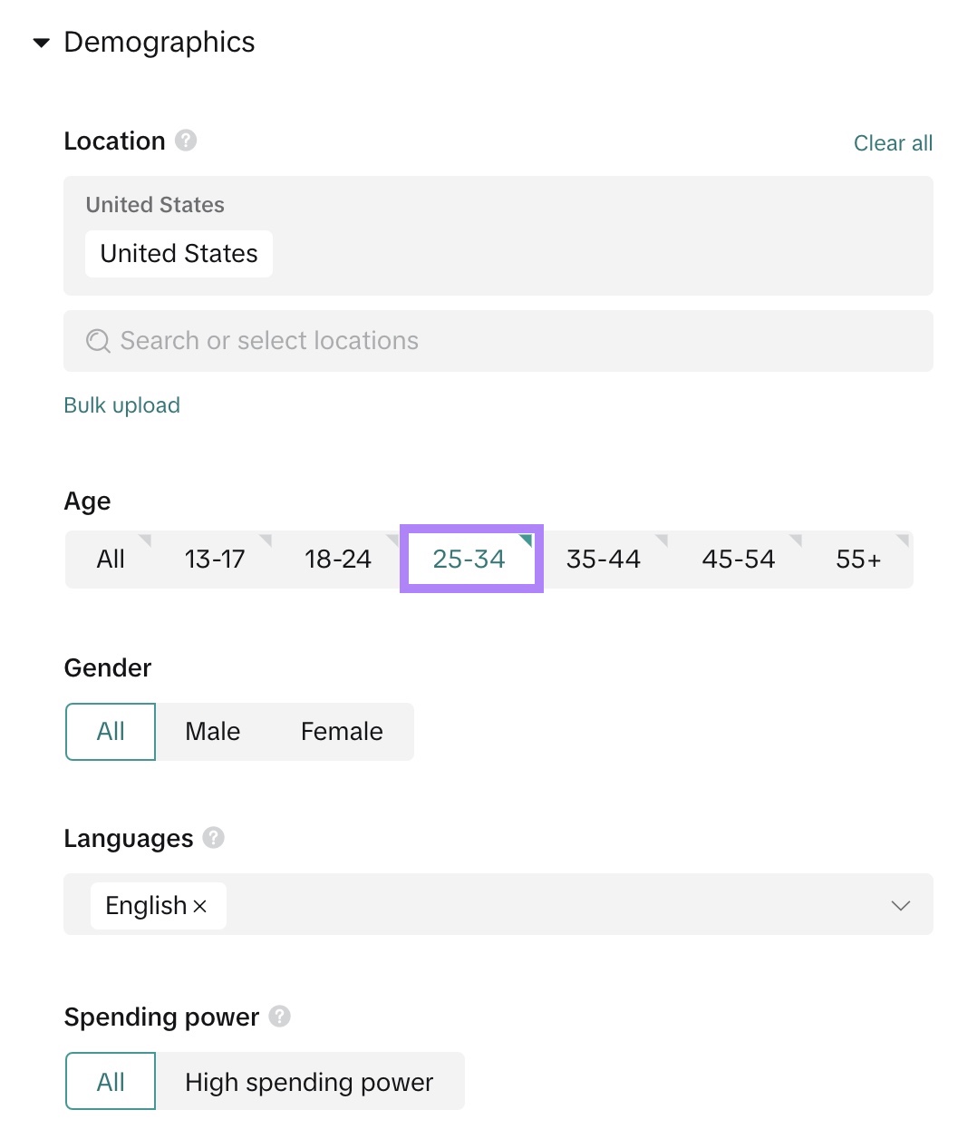Screen dimensions: 977x1139
Task: Expand the Languages dropdown
Action: coord(900,905)
